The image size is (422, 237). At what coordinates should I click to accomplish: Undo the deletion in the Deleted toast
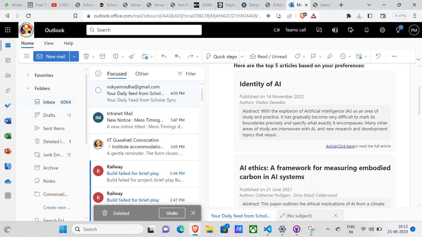[172, 213]
